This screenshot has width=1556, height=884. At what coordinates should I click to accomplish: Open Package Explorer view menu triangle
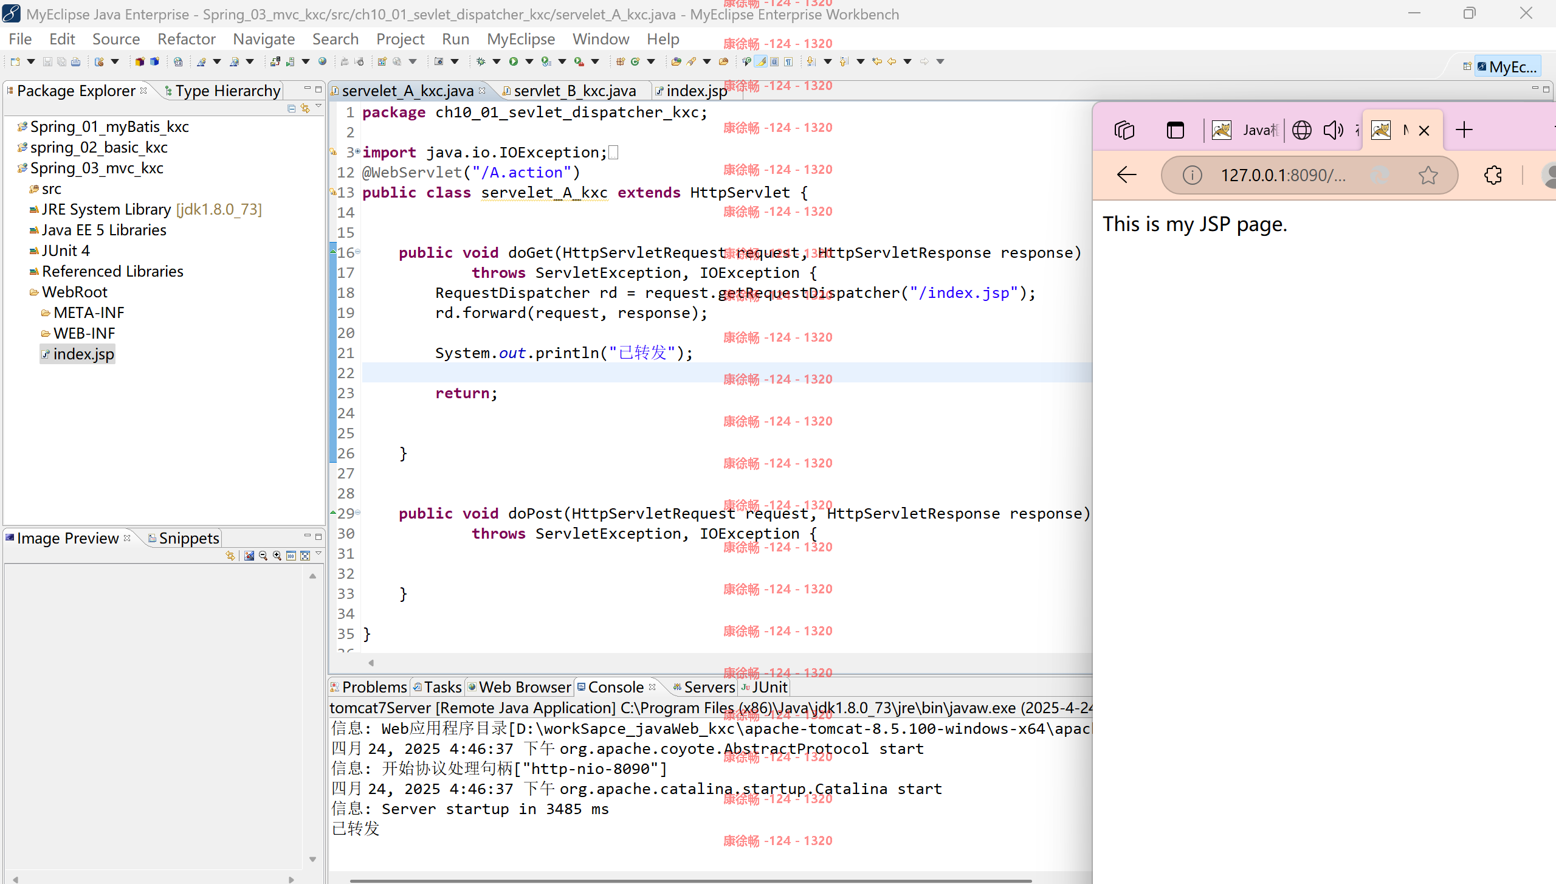point(318,107)
